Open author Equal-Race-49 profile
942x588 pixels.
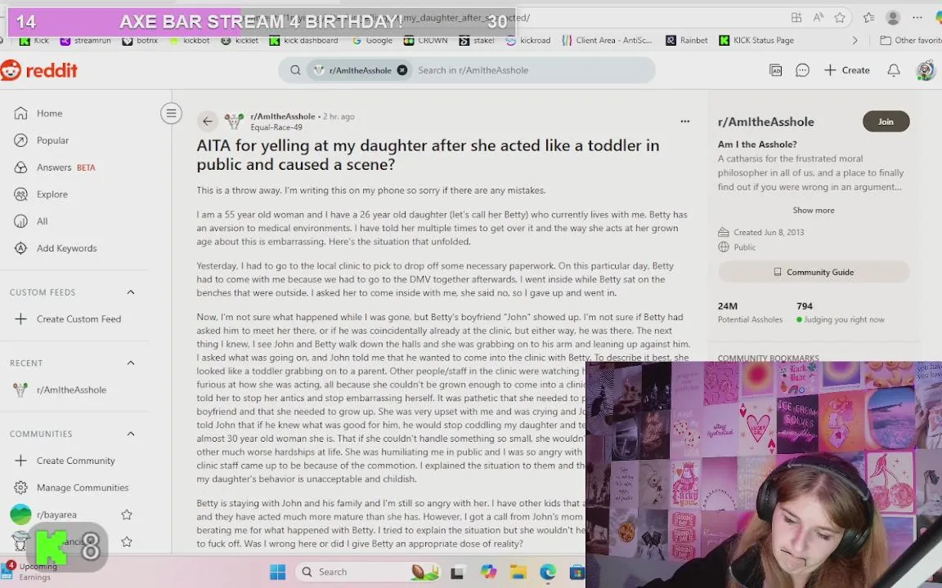pos(276,127)
